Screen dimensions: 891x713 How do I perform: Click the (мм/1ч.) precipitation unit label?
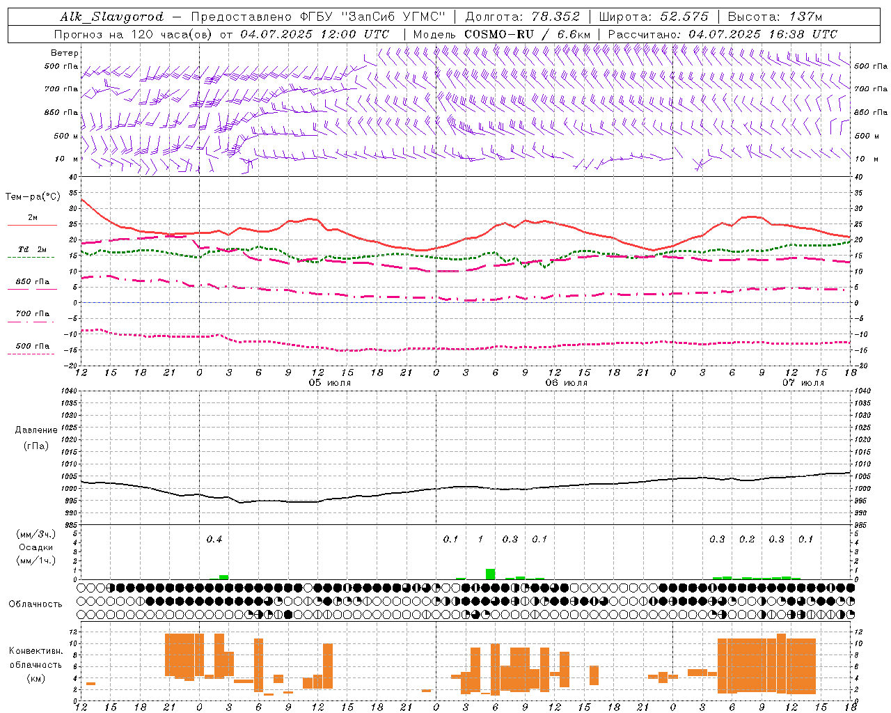[x=36, y=561]
